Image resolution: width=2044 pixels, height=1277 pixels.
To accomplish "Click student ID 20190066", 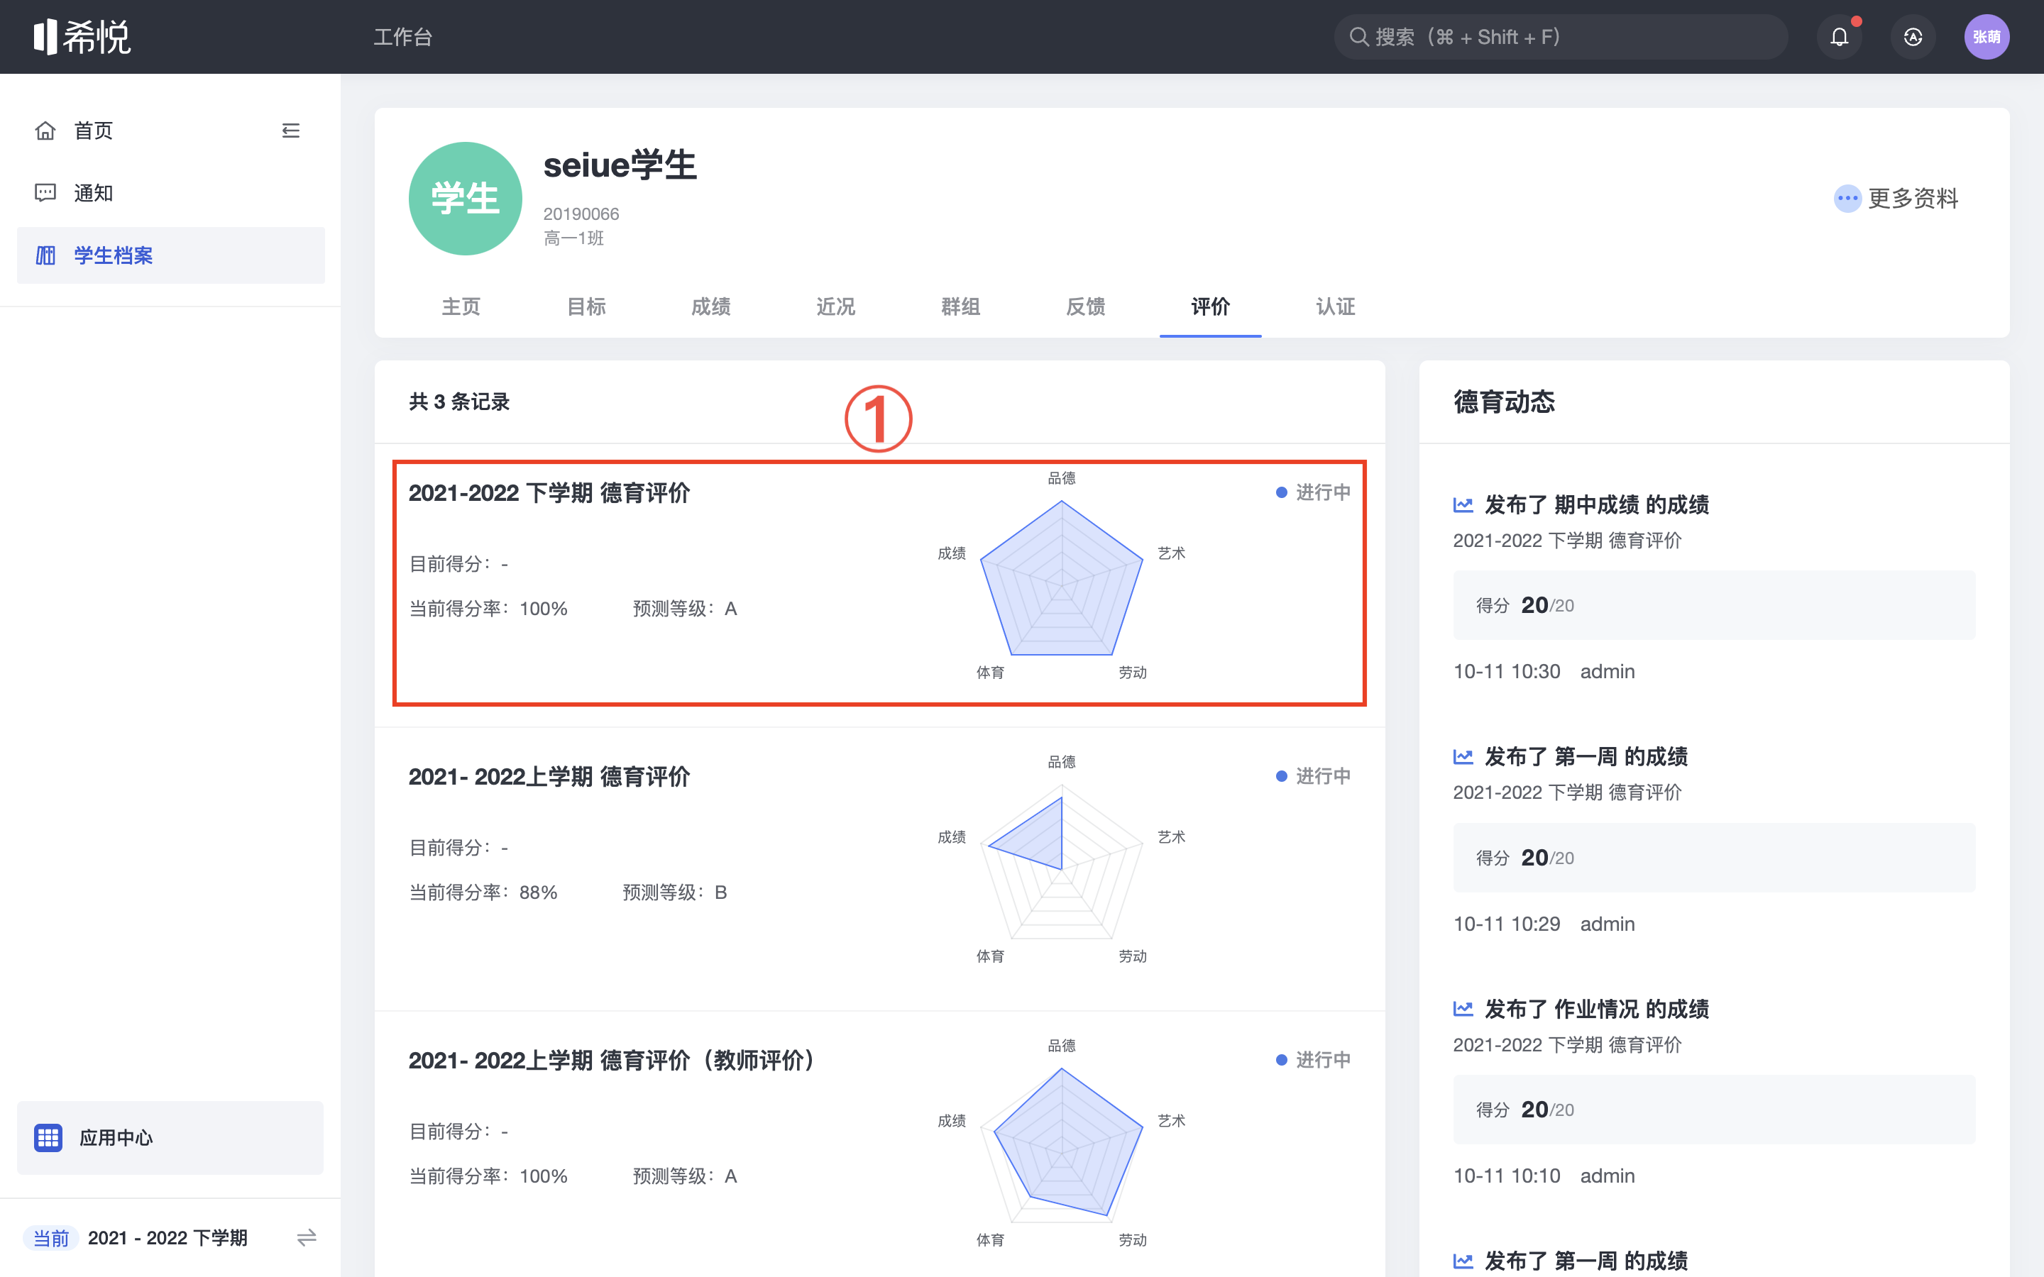I will 581,214.
